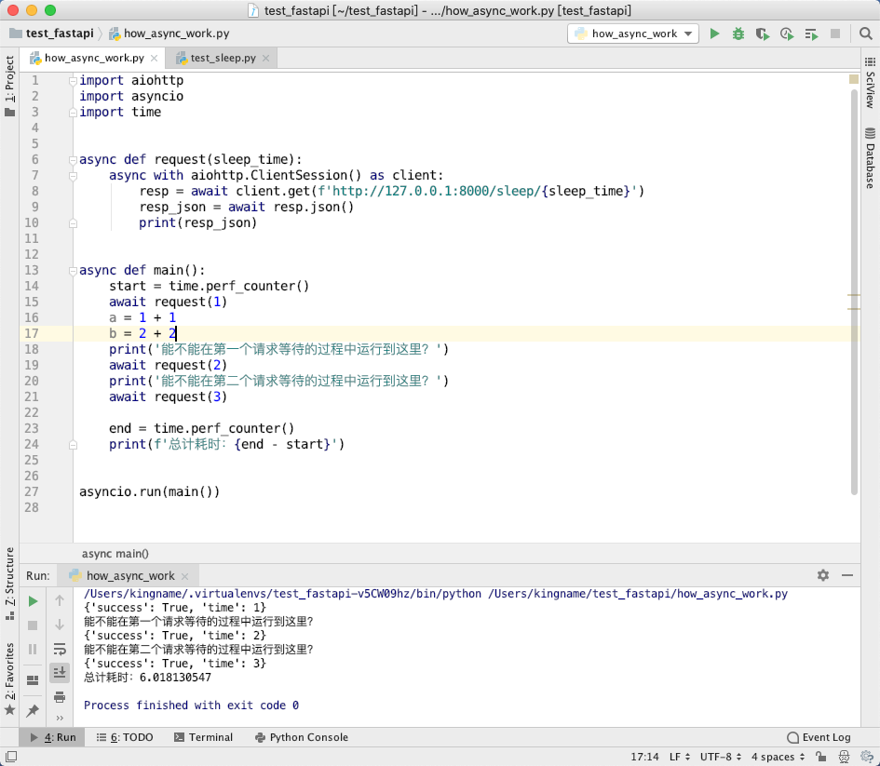Click the grey Stop square in top toolbar
The image size is (880, 766).
(x=835, y=34)
